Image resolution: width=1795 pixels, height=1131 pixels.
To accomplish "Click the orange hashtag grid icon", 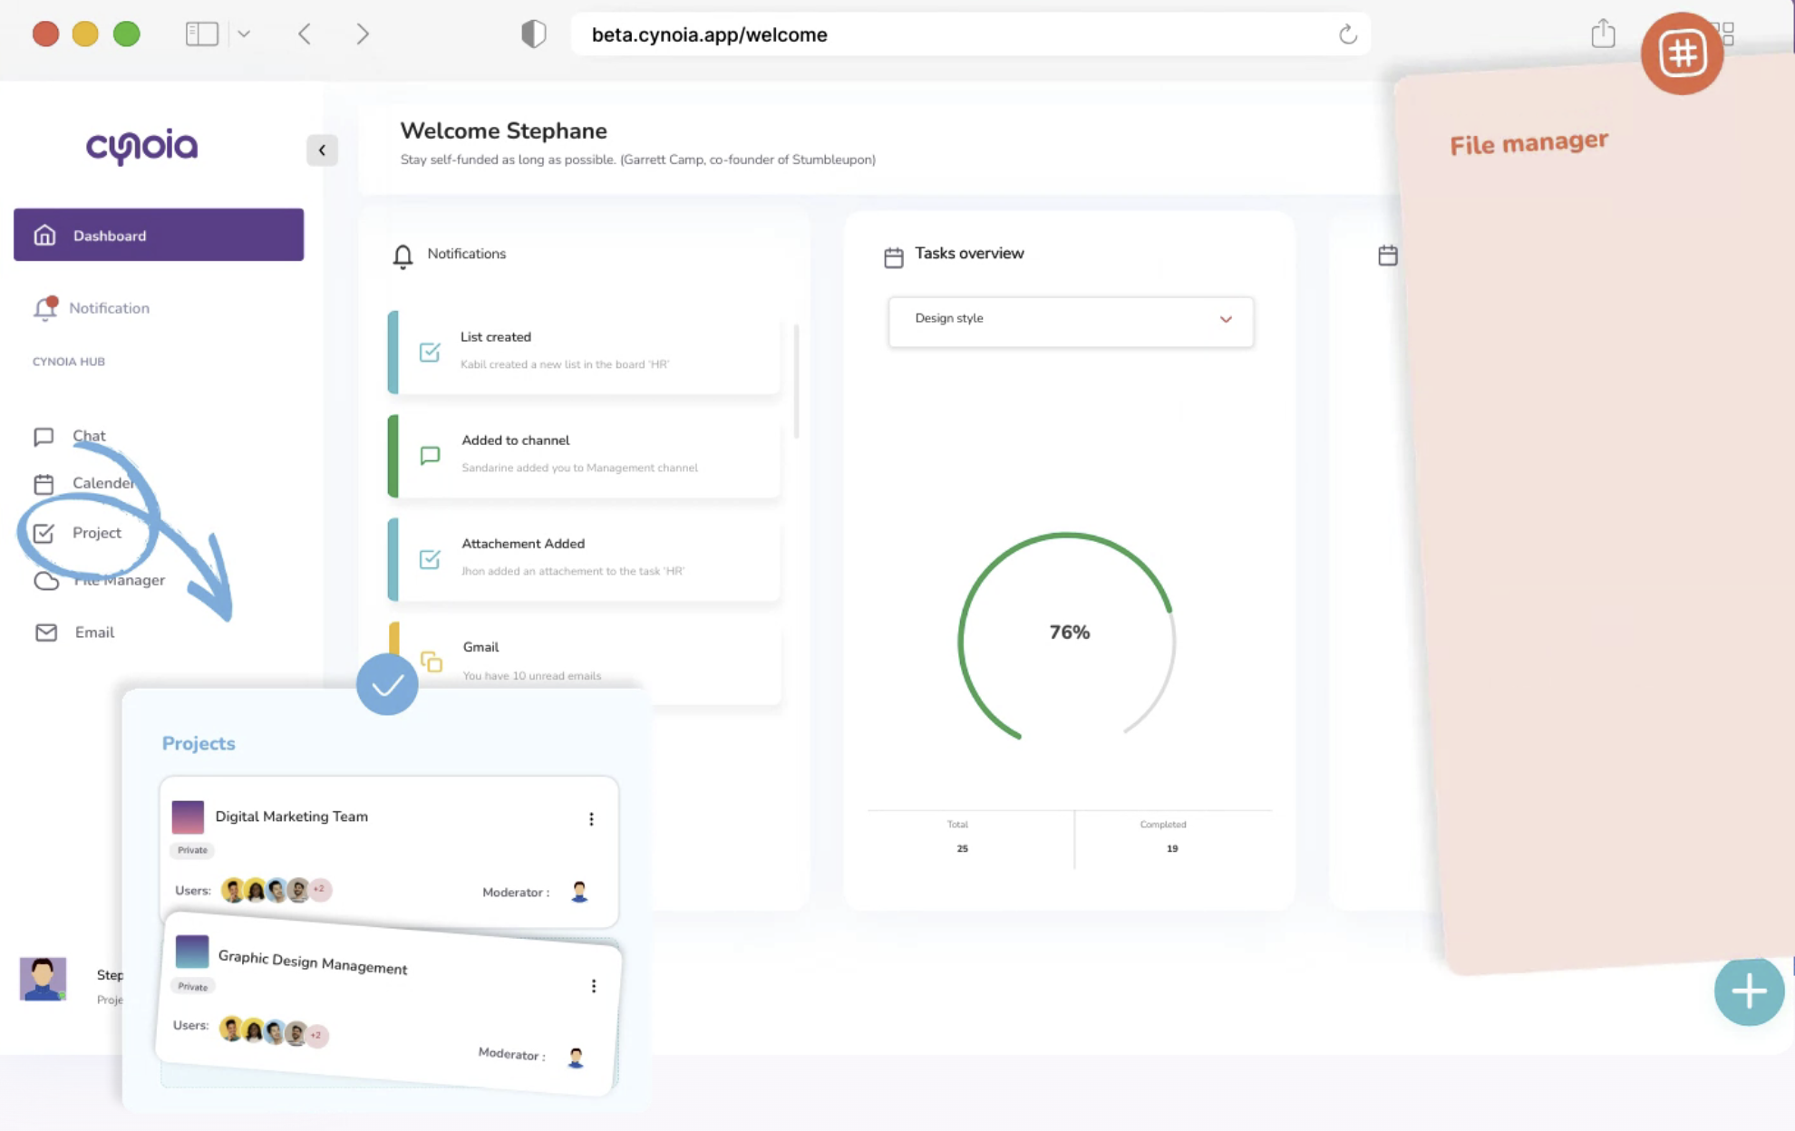I will 1682,53.
